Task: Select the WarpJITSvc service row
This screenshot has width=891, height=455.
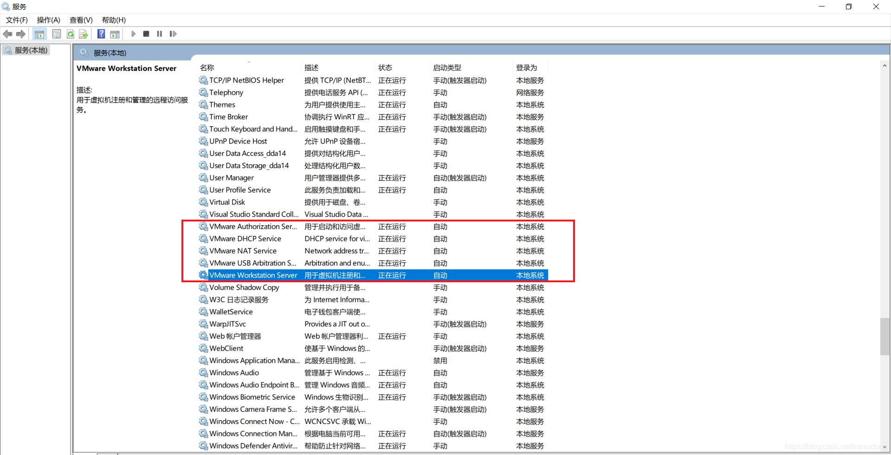Action: click(x=373, y=324)
